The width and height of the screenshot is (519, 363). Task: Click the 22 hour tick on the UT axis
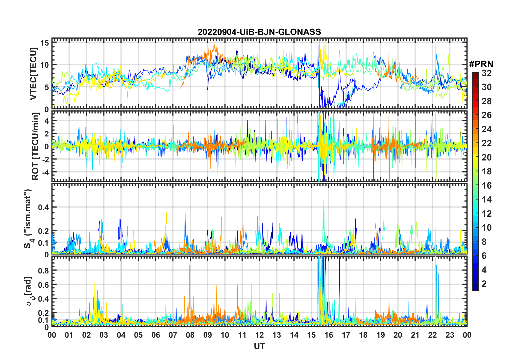point(433,335)
